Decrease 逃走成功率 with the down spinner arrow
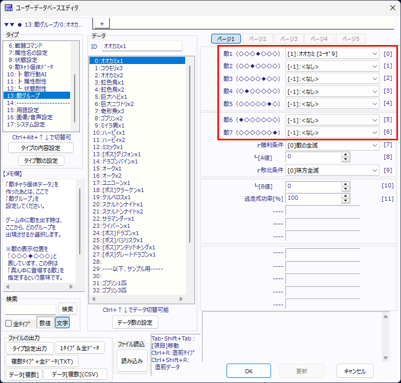The image size is (401, 383). (x=345, y=200)
